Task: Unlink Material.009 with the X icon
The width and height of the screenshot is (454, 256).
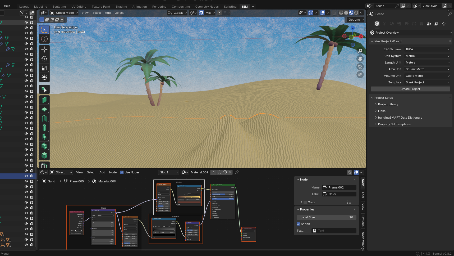Action: pos(230,172)
